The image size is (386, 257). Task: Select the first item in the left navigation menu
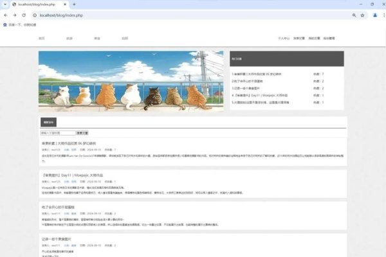pos(42,39)
